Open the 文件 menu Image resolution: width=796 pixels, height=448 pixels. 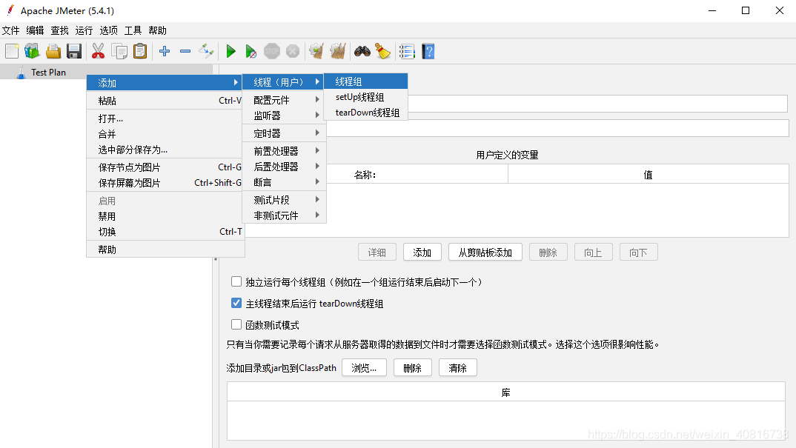(10, 30)
